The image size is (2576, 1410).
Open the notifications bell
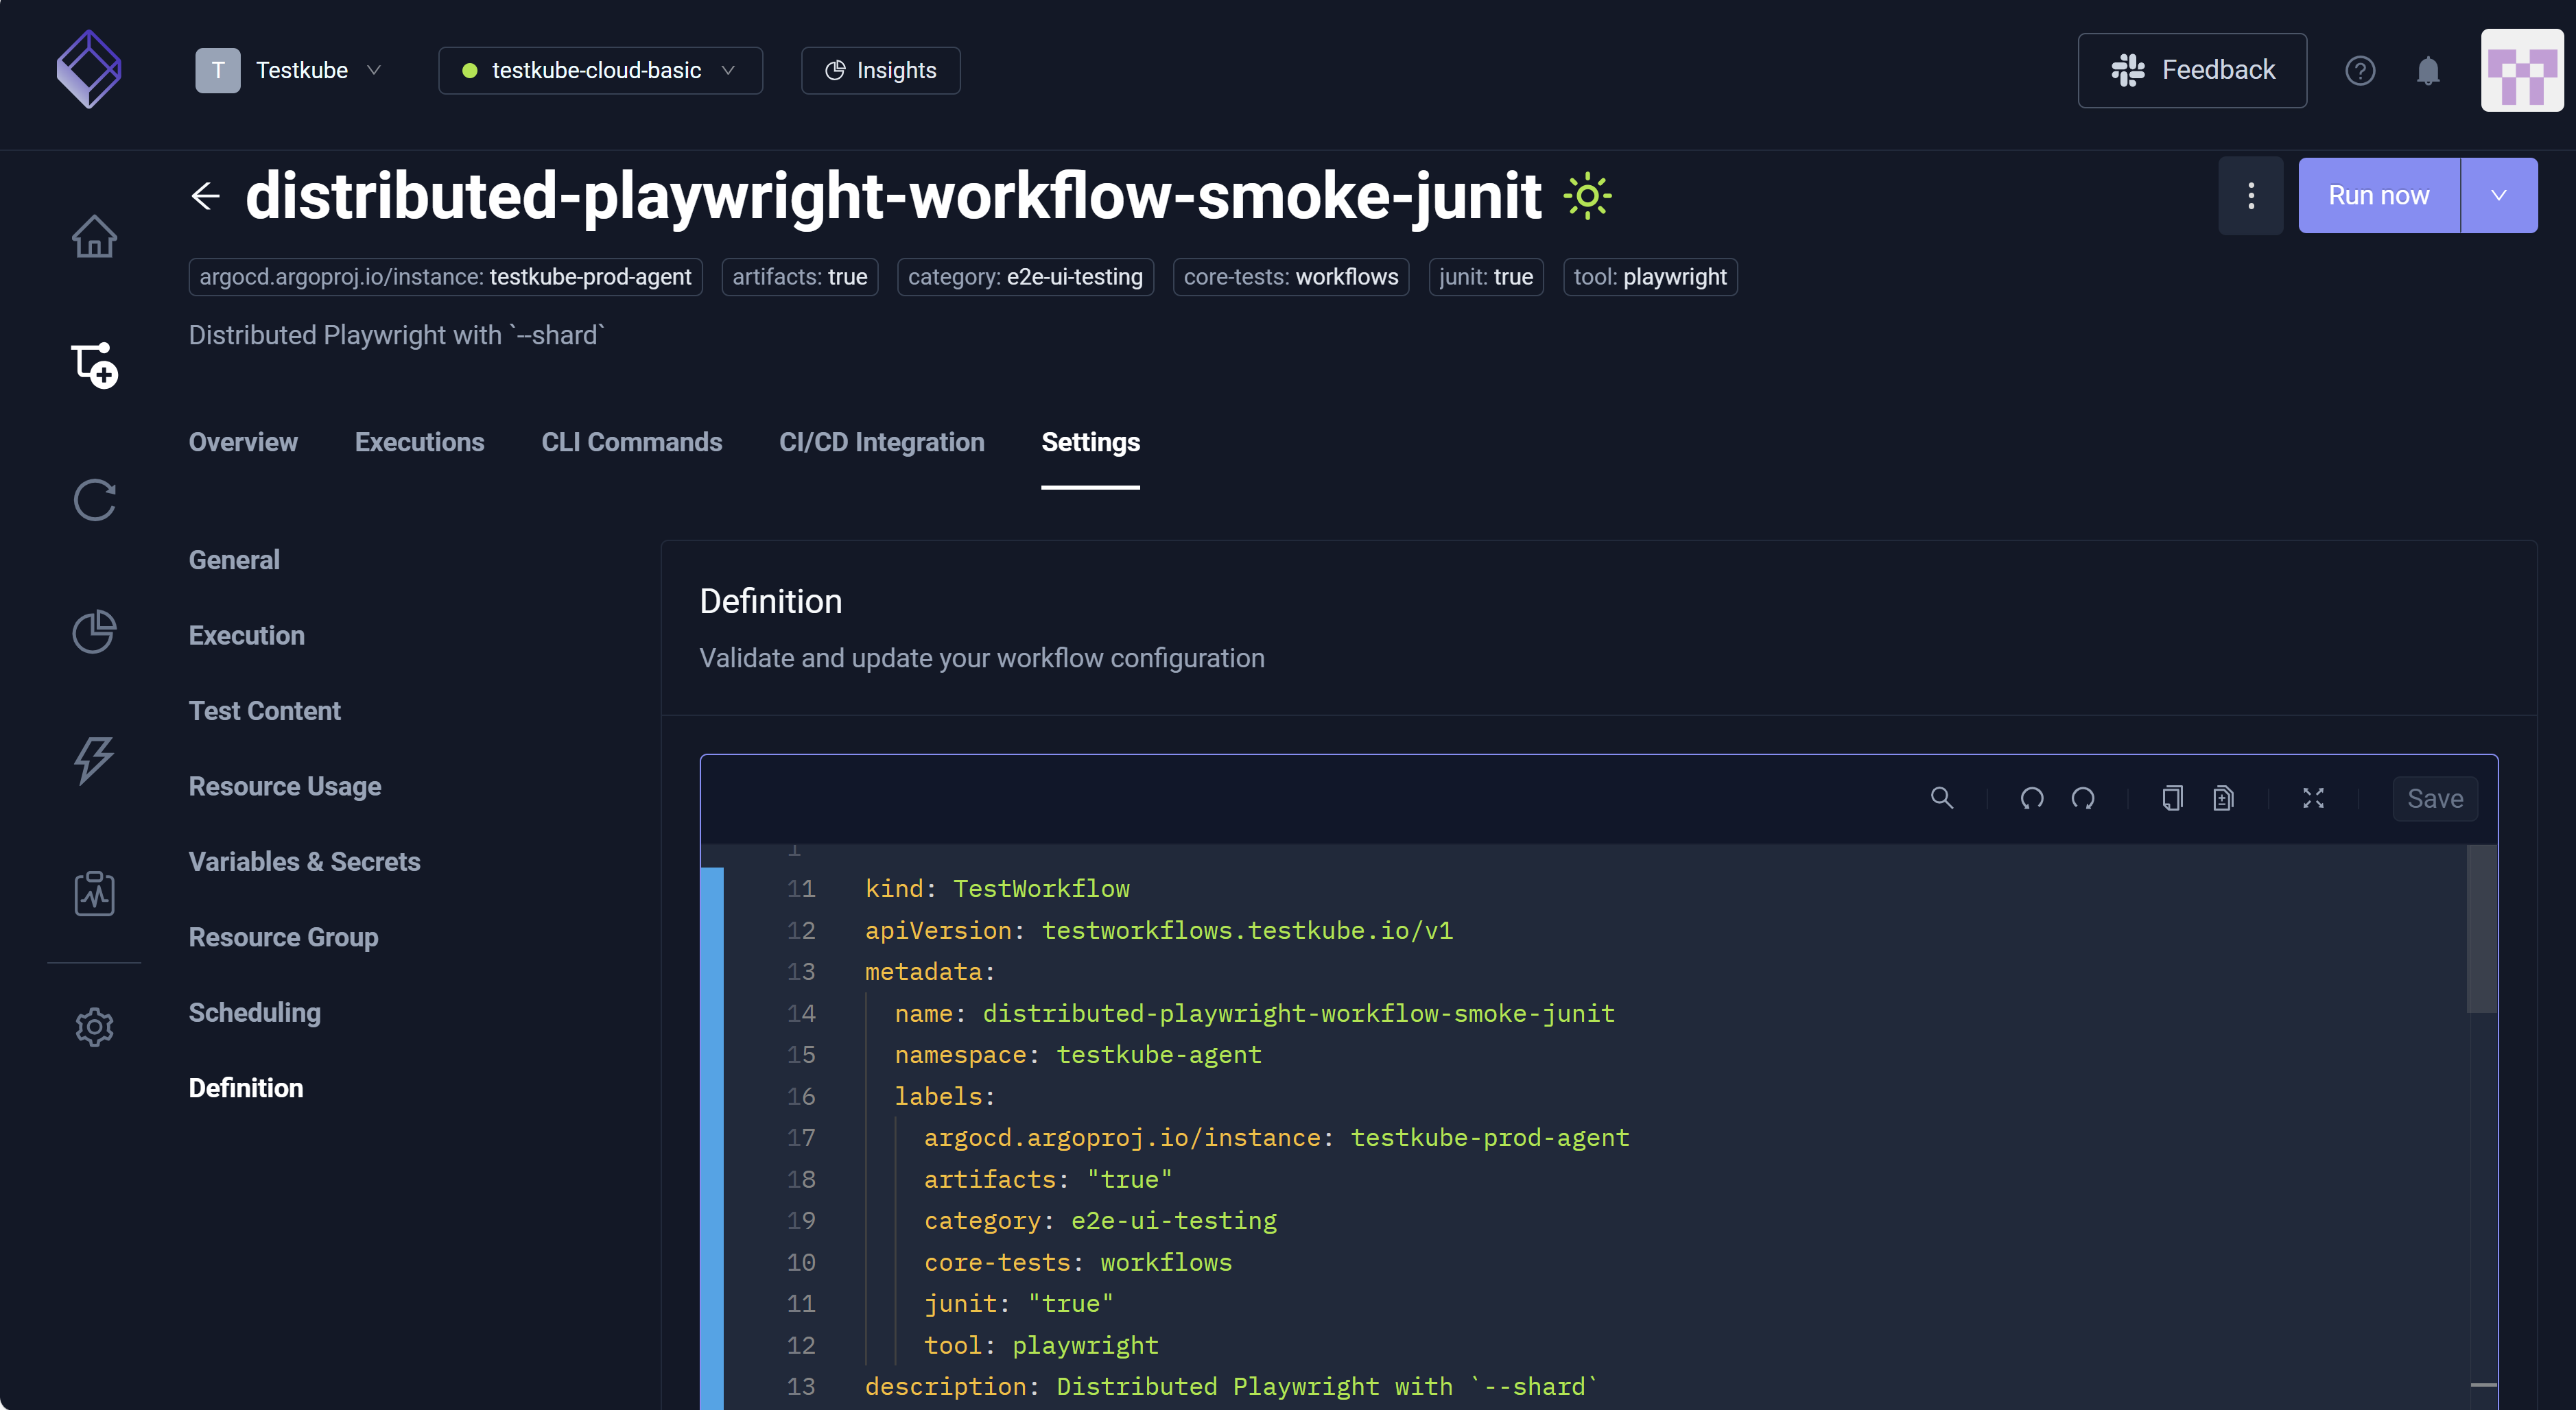click(2427, 71)
